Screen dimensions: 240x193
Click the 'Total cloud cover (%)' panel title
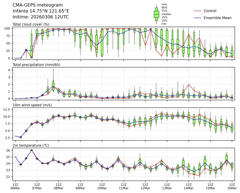(31, 24)
